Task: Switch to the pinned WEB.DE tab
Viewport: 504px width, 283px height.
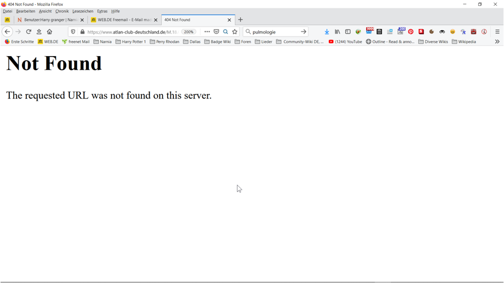Action: pos(7,20)
